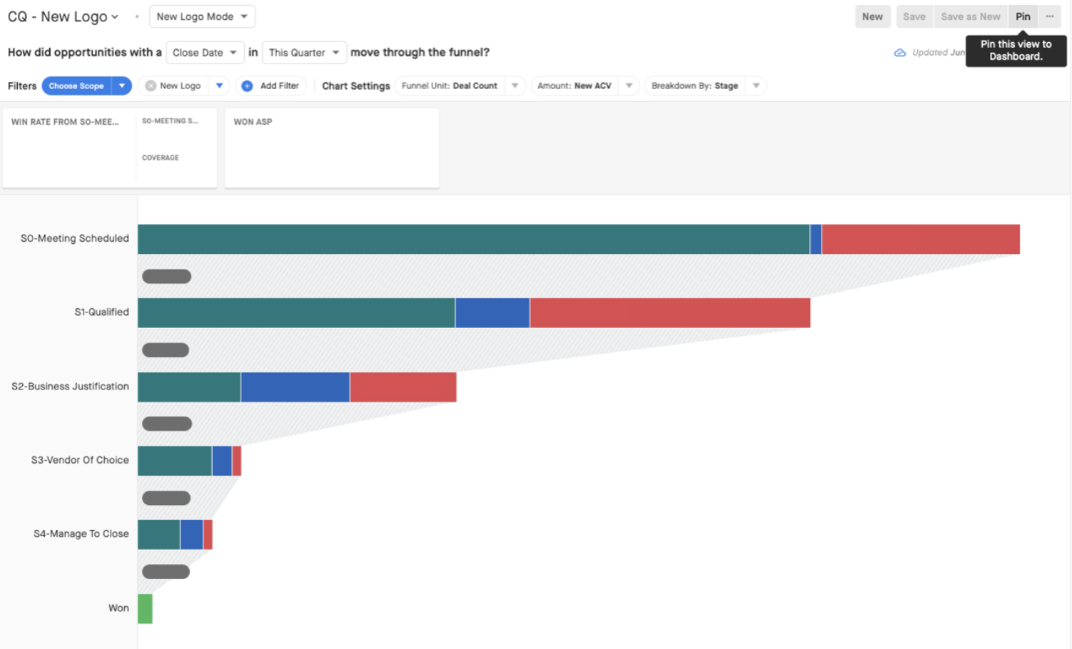Click teal segment of S0-Meeting Scheduled bar

[473, 239]
